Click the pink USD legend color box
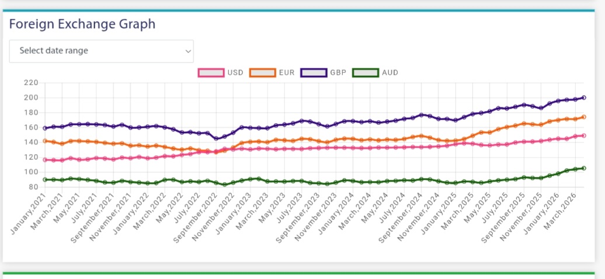 [x=211, y=73]
